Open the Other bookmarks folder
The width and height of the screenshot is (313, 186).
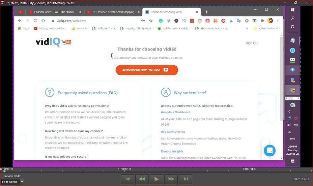267,29
